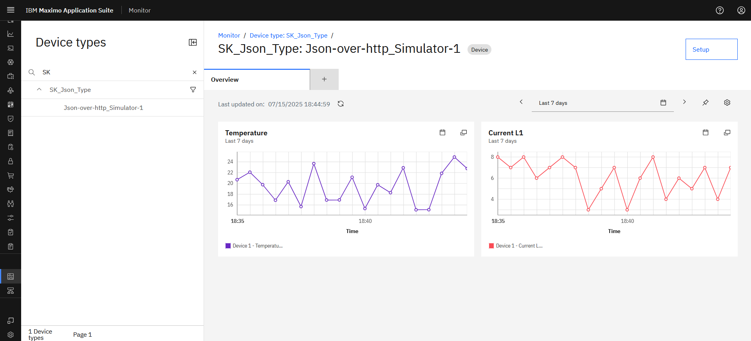
Task: Click the resize-window sidebar icon above the gear
Action: click(11, 321)
